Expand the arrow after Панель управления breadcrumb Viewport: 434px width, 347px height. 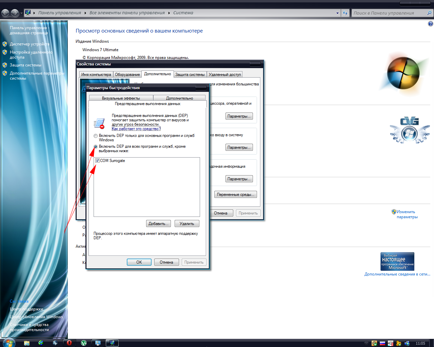pyautogui.click(x=85, y=13)
